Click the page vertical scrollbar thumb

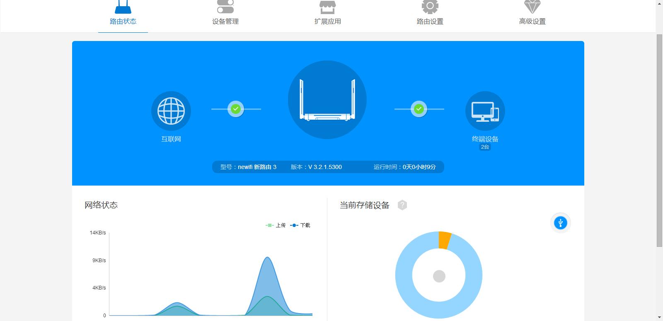[x=659, y=141]
